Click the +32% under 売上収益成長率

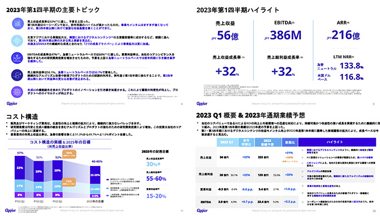(227, 72)
